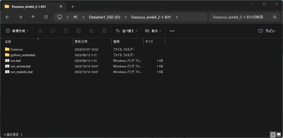The width and height of the screenshot is (283, 138).
Task: Expand chevron after PC in address bar
Action: click(83, 17)
